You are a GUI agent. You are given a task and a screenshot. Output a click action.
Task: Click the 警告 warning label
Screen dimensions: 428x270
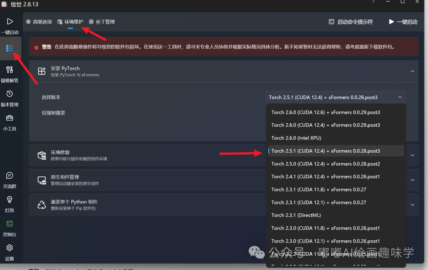(x=47, y=47)
